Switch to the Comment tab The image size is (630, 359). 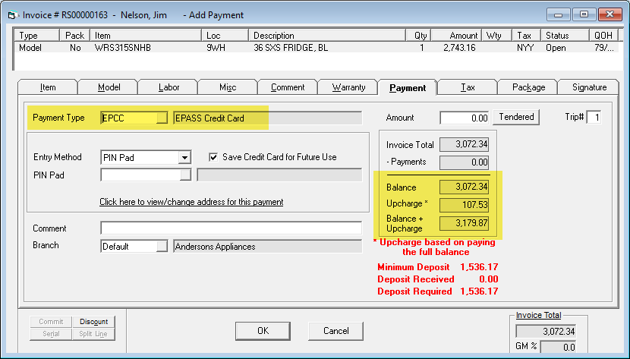point(288,87)
